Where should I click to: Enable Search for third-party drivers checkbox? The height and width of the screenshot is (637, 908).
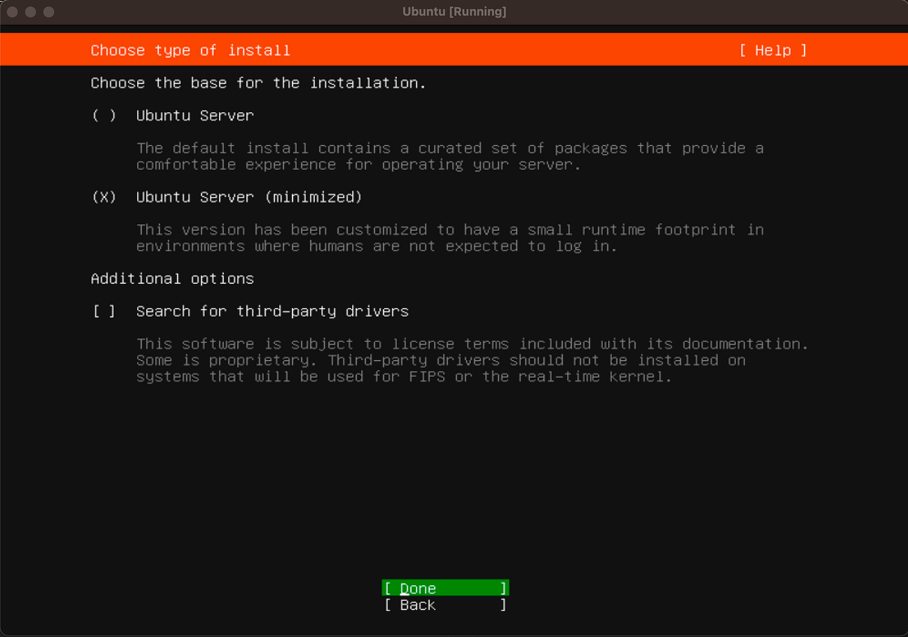pos(104,311)
